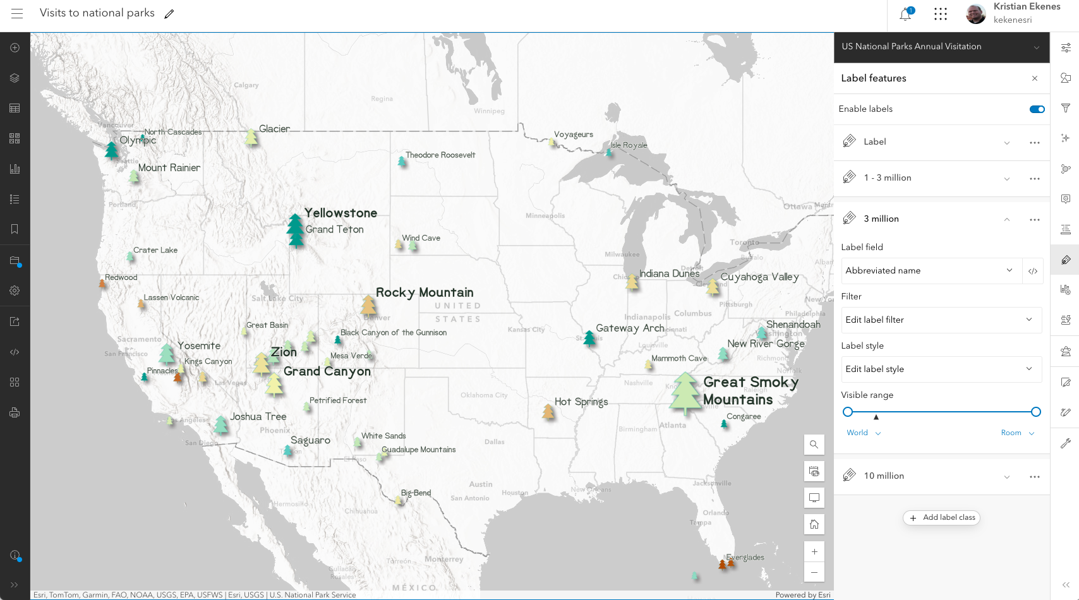Open the Forms tool
The image size is (1079, 600).
click(x=1066, y=320)
